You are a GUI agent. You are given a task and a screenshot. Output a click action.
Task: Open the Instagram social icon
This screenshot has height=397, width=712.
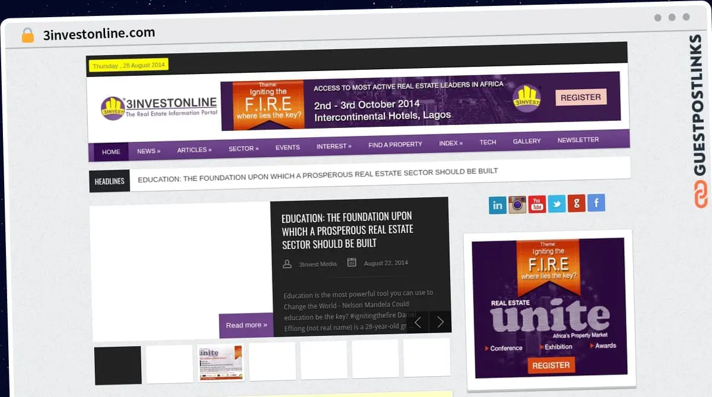coord(517,204)
